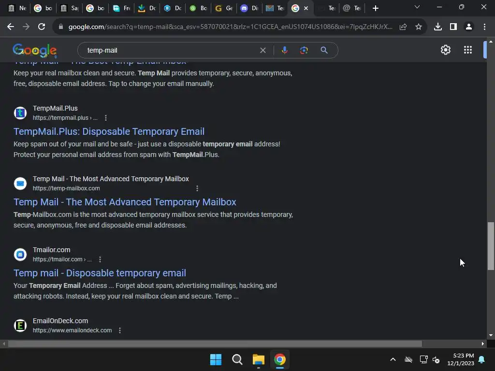Open Windows taskbar search
This screenshot has height=371, width=495.
pos(237,359)
